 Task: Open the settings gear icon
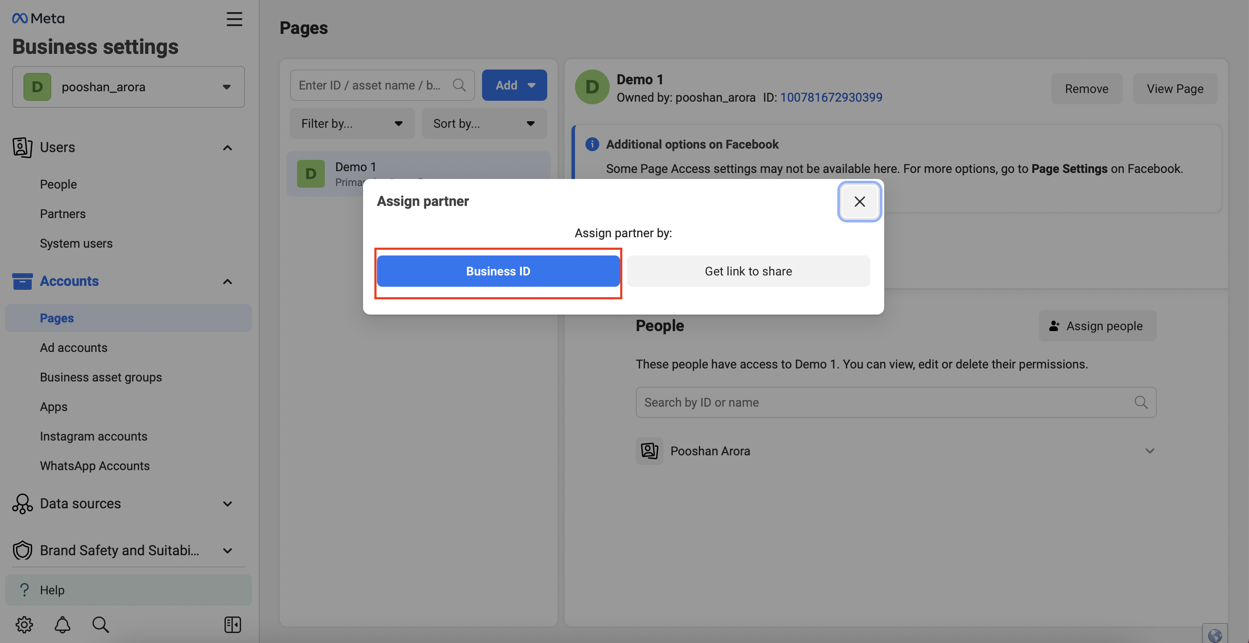24,625
